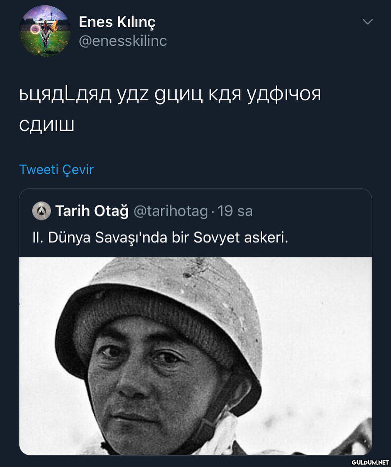391x467 pixels.
Task: Click the Tarih Otağ account avatar
Action: pos(41,211)
